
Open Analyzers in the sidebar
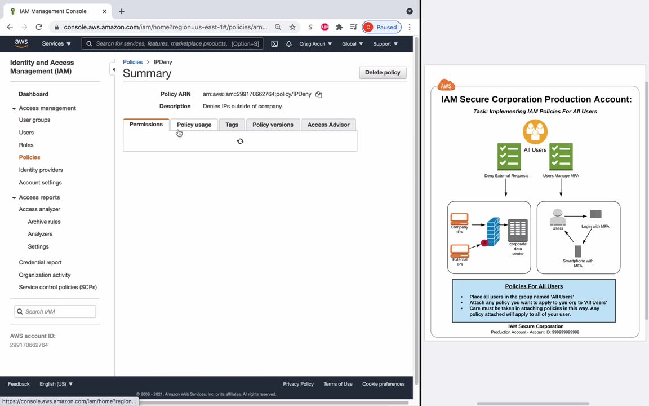[x=40, y=234]
